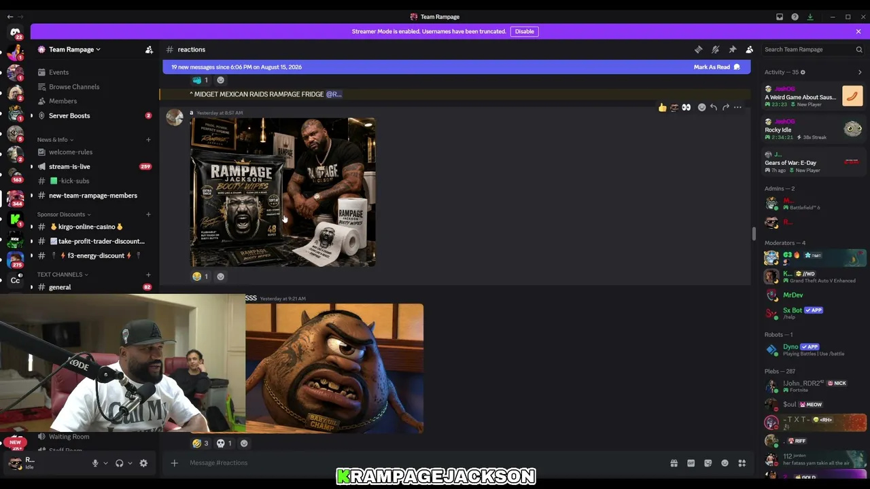Click Mark As Read button
Viewport: 870px width, 489px height.
[x=717, y=67]
